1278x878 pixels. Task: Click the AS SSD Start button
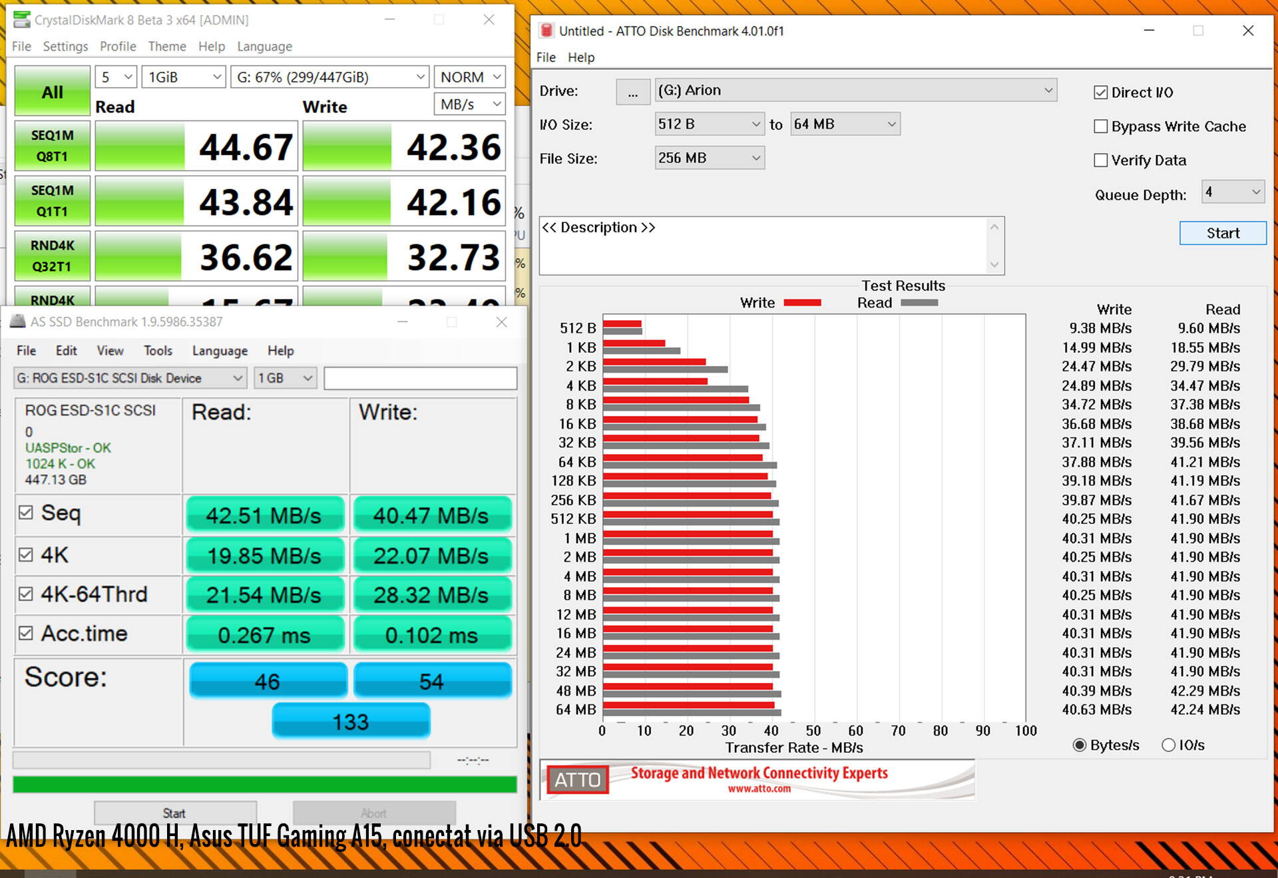pyautogui.click(x=174, y=813)
